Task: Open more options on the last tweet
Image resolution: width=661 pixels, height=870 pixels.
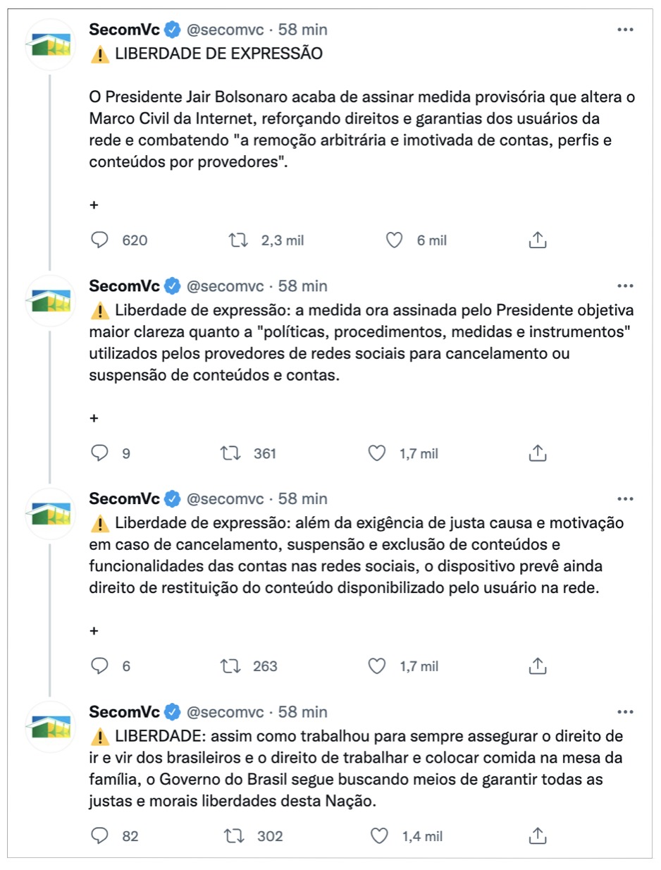Action: coord(625,711)
